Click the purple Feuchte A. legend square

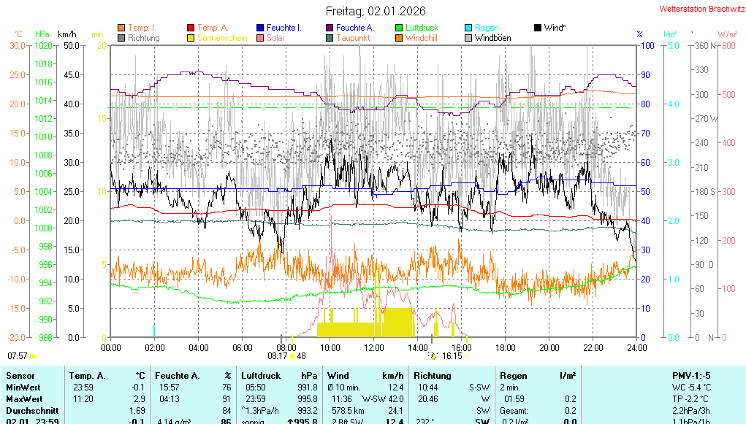[x=330, y=28]
